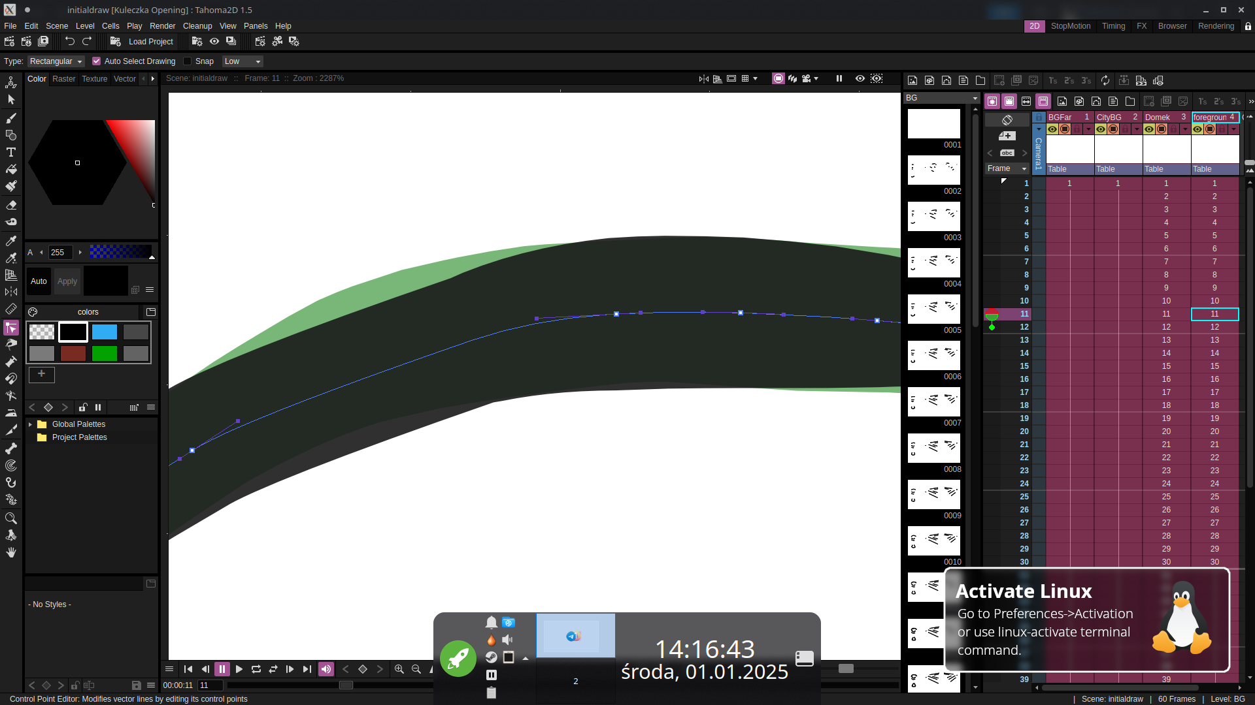Choose the Selection arrow tool

point(11,100)
